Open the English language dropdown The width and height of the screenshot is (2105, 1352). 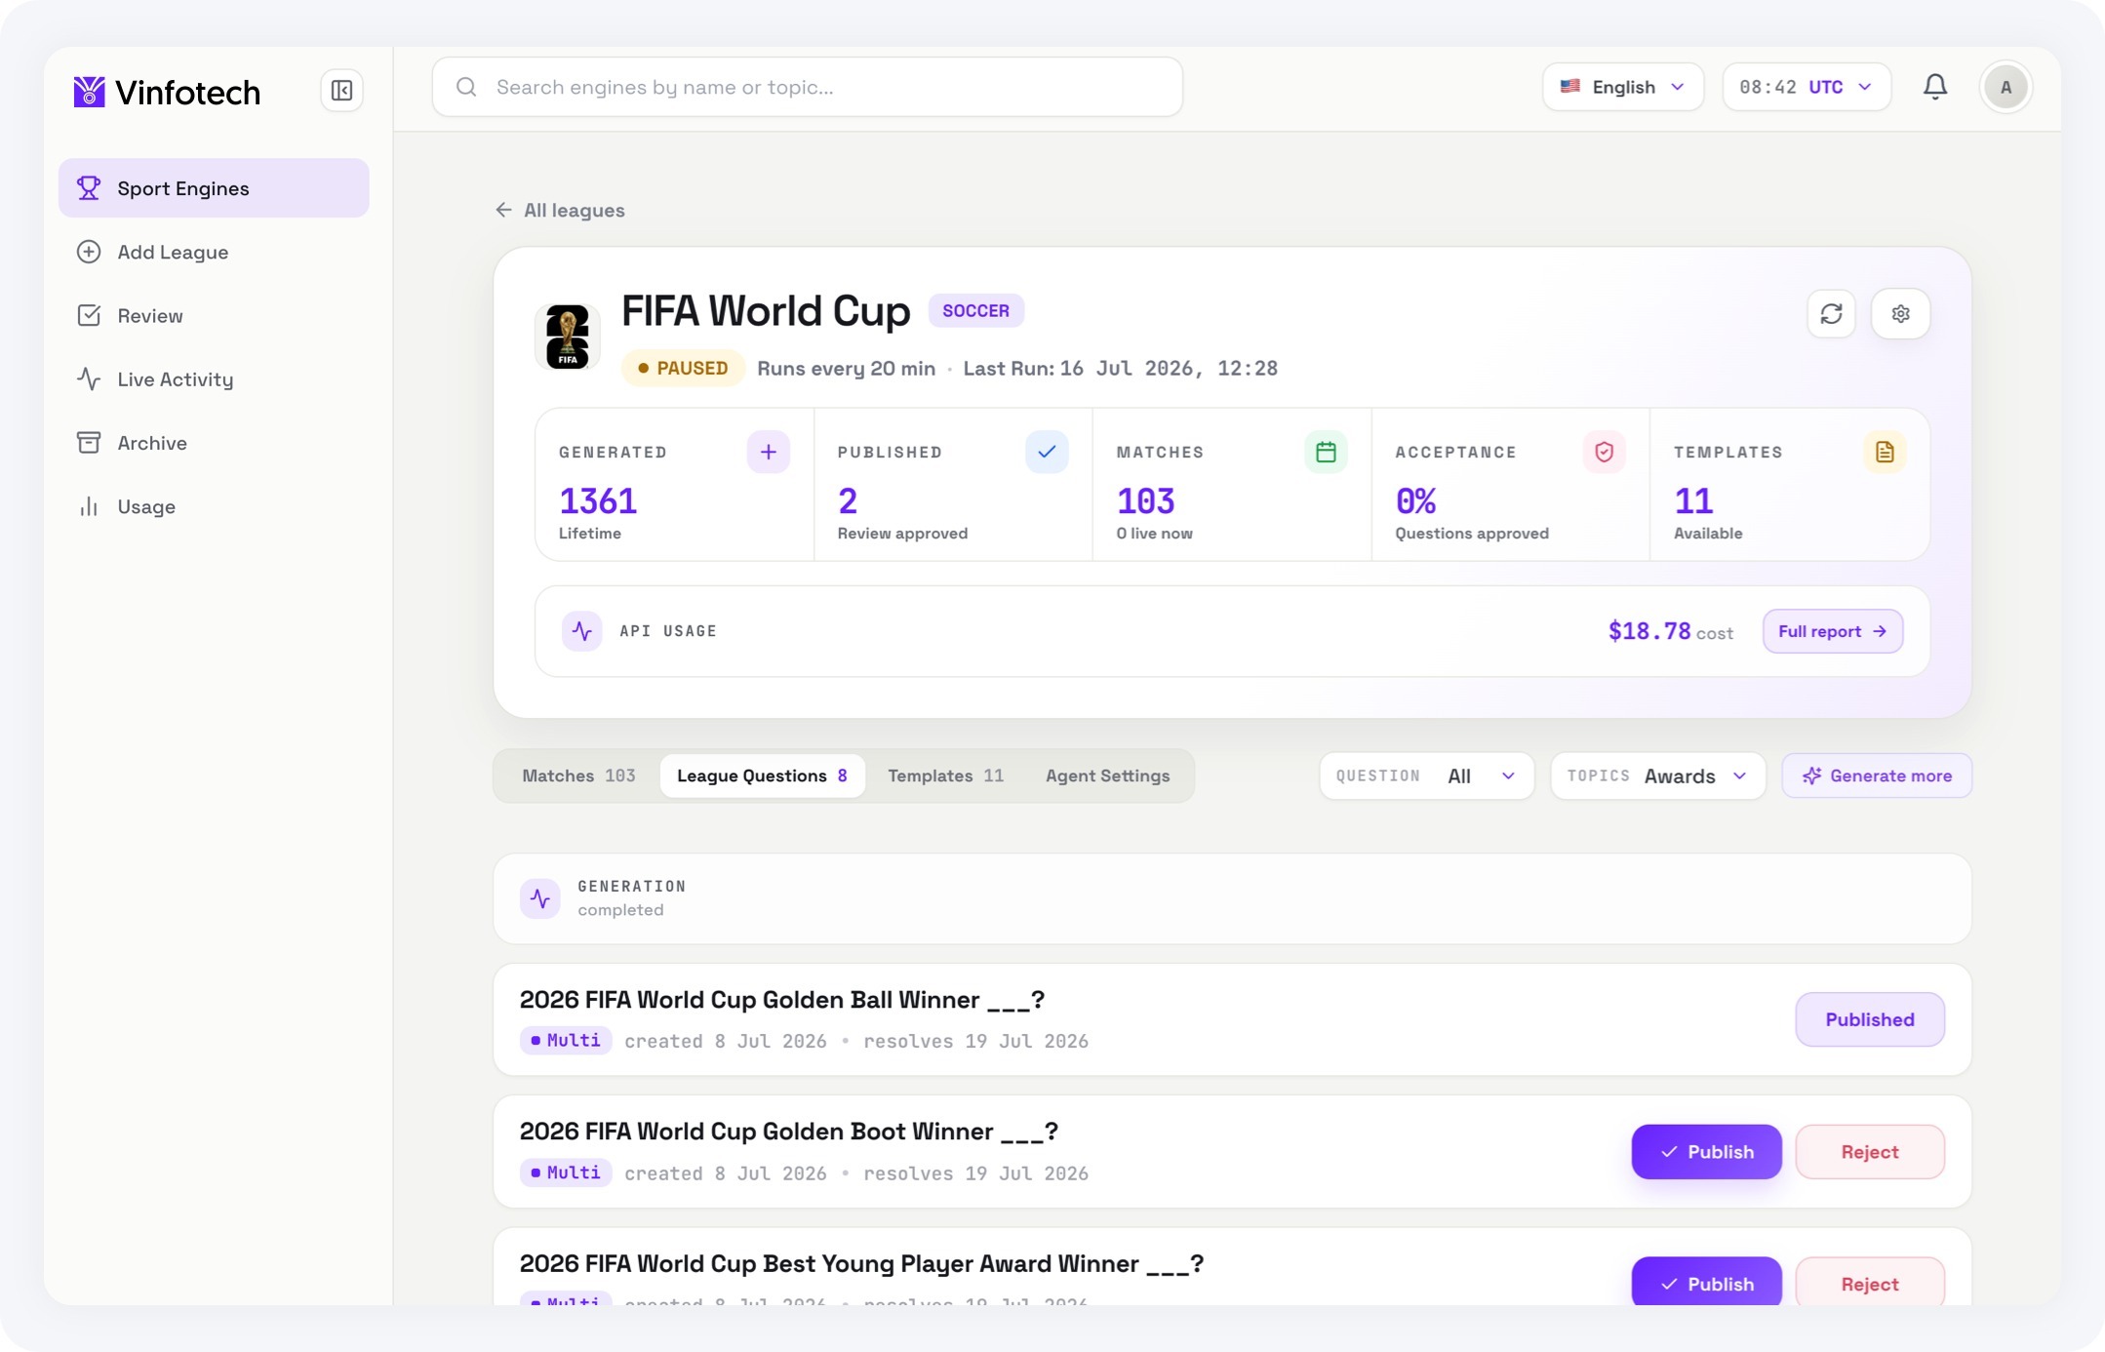pos(1623,87)
